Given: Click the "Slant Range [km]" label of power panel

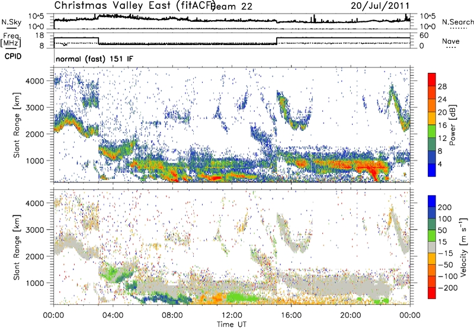Looking at the screenshot, I should tap(17, 125).
